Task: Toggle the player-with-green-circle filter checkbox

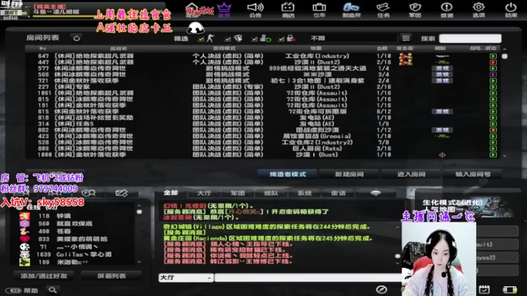Action: pos(254,39)
